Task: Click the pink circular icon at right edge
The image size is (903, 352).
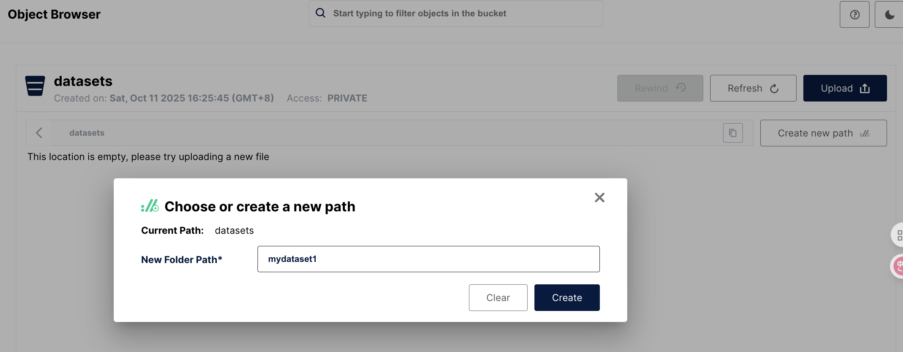Action: coord(898,266)
